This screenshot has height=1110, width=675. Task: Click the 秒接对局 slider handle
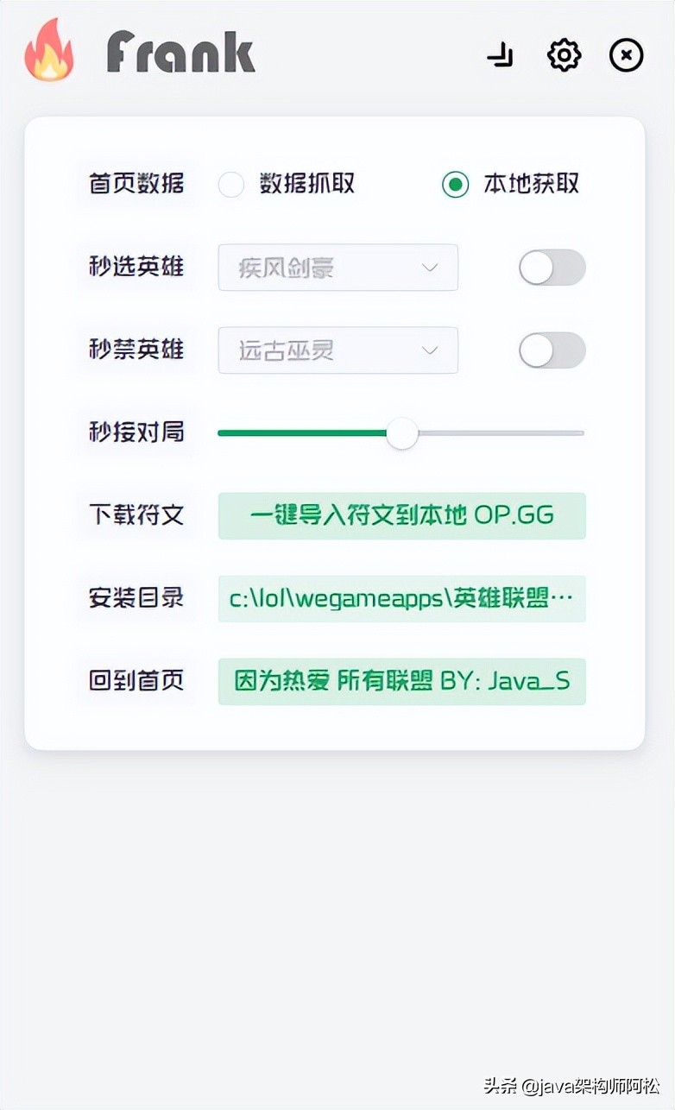coord(401,434)
